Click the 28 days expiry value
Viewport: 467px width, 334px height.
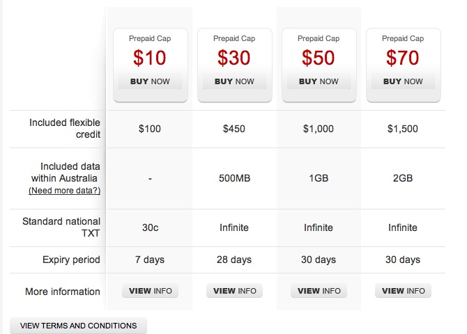click(x=234, y=260)
